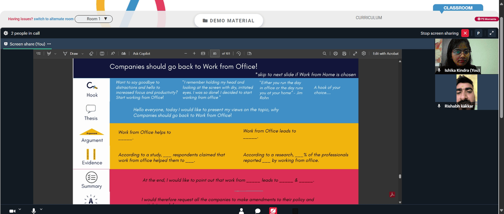Show the participants icon in call bar

241,211
